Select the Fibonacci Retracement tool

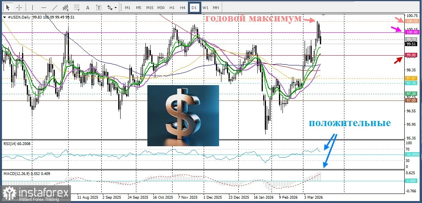click(x=77, y=7)
